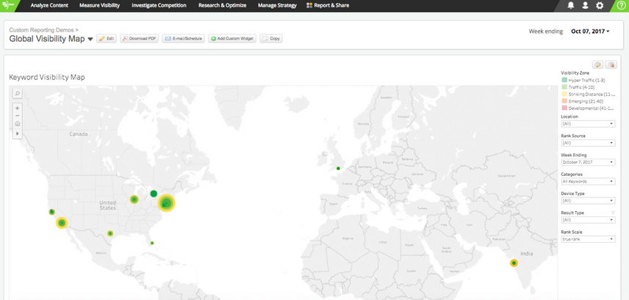Click Add Custom Widget button
Viewport: 629px width, 300px height.
[232, 39]
